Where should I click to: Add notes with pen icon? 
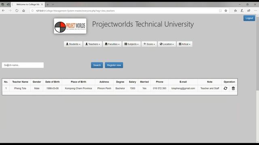[242, 11]
